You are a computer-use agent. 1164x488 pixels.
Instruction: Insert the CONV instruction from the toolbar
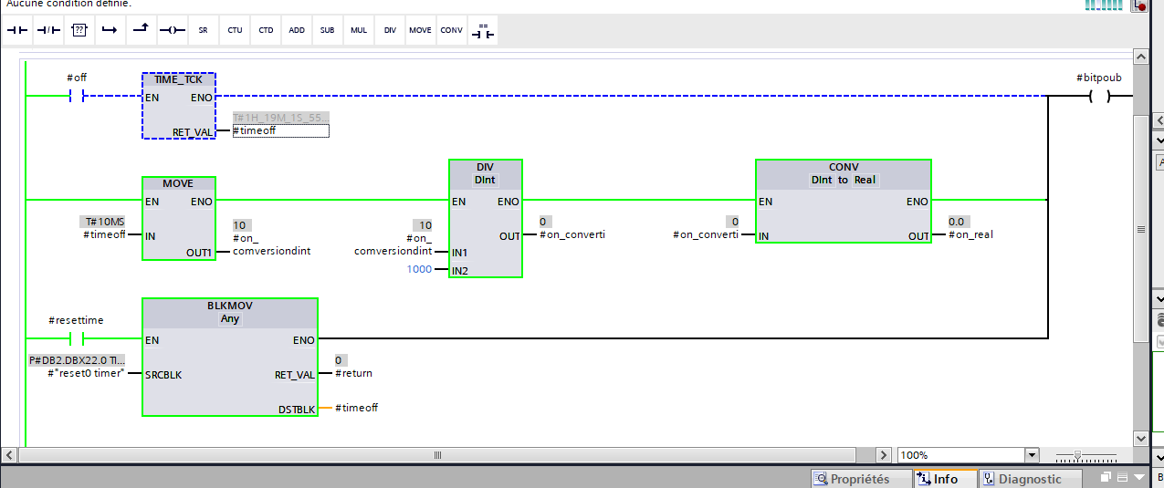coord(451,30)
